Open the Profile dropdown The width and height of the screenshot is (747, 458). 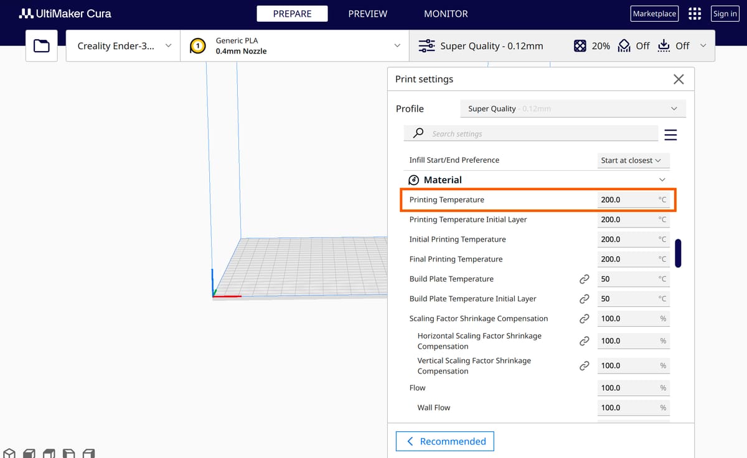point(573,109)
